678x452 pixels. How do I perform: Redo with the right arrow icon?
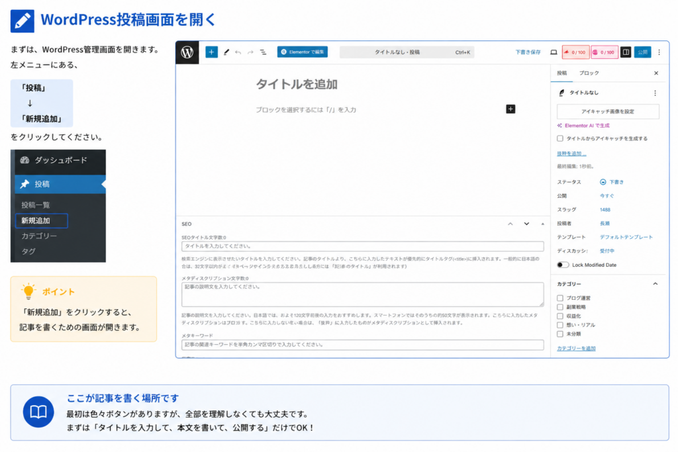(x=250, y=52)
